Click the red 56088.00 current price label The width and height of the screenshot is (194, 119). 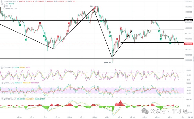pos(189,44)
